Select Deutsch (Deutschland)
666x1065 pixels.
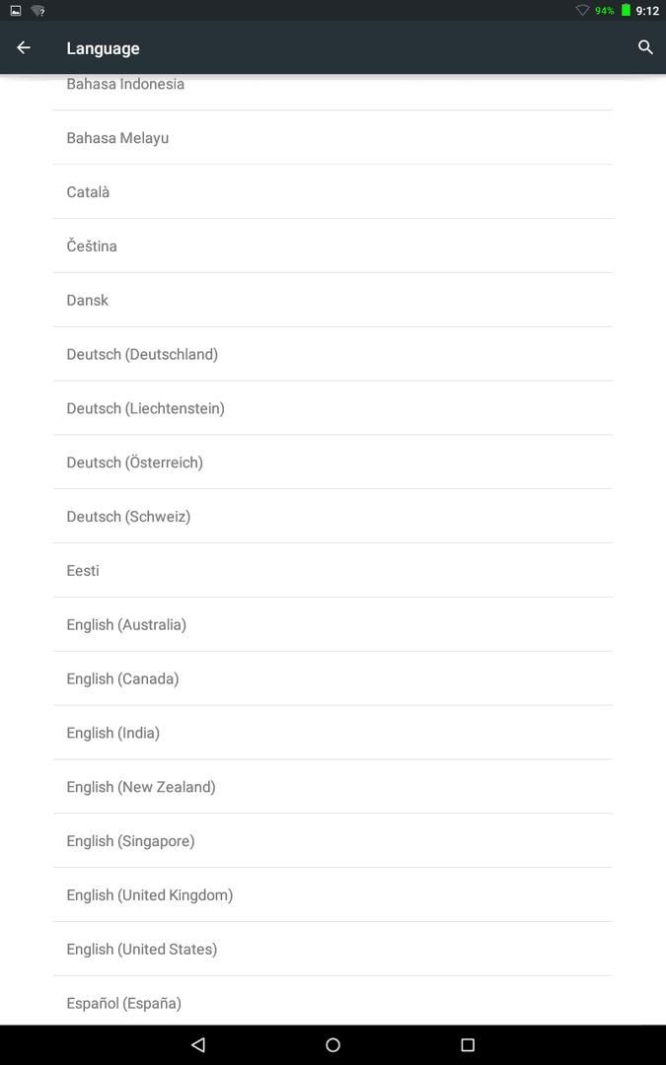[x=333, y=354]
